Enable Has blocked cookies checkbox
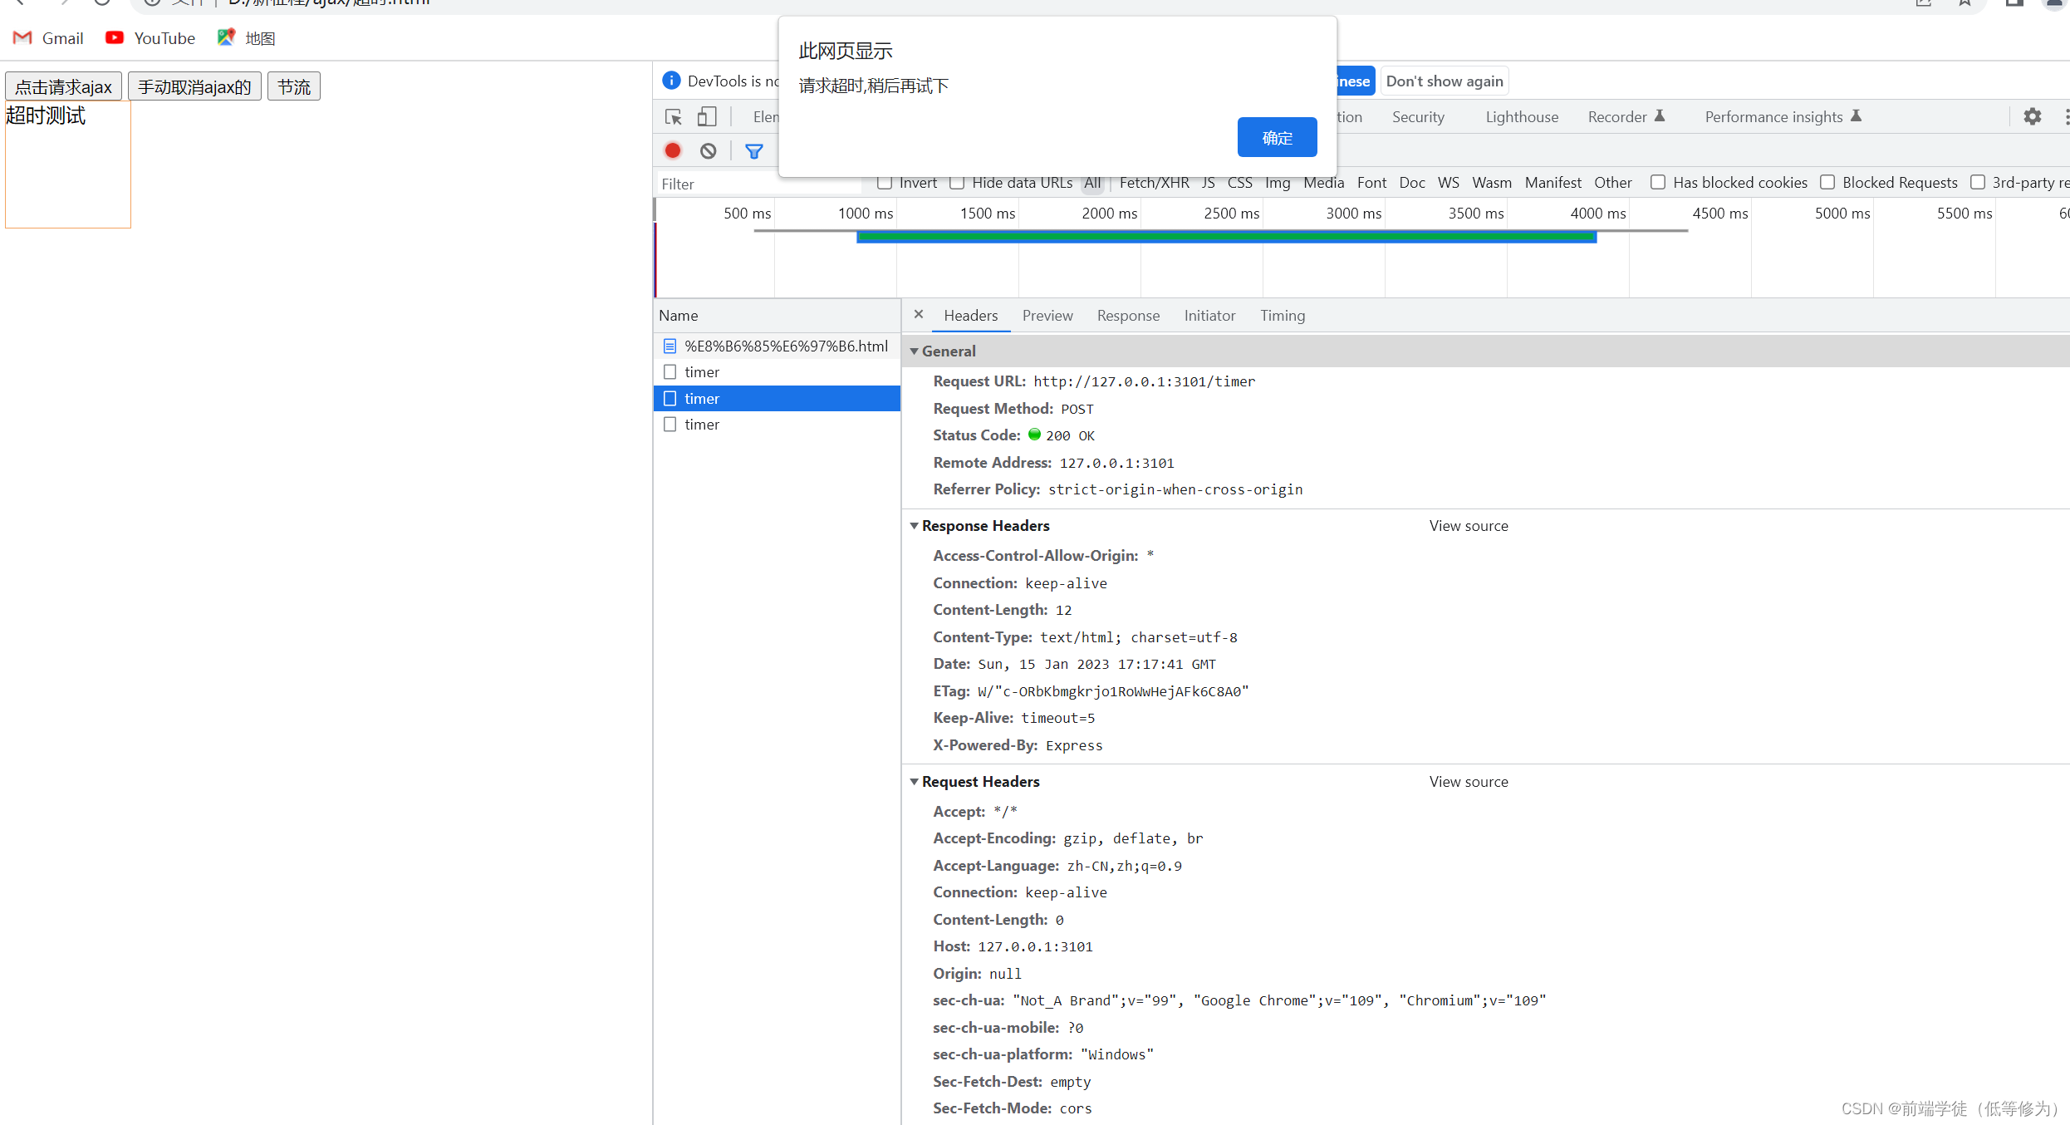The width and height of the screenshot is (2070, 1125). coord(1658,182)
